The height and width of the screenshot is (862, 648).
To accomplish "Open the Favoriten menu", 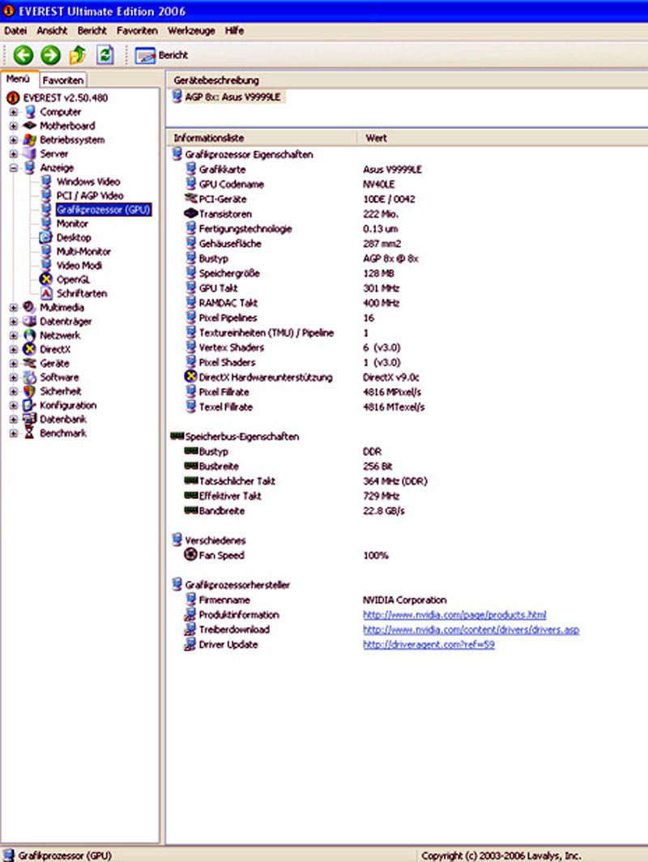I will [137, 31].
